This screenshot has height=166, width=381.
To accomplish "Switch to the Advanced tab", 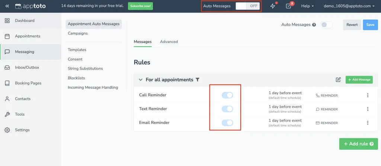I will pyautogui.click(x=169, y=41).
